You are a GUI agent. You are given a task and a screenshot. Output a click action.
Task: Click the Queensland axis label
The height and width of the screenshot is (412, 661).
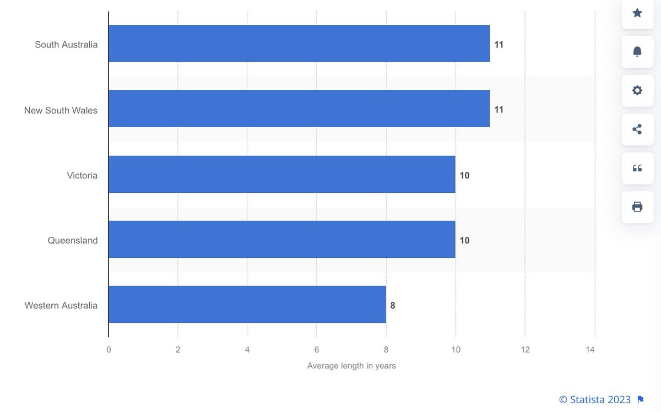coord(73,240)
